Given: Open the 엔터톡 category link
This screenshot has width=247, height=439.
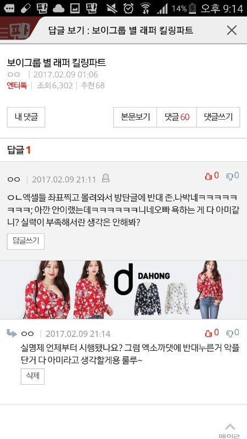Looking at the screenshot, I should (x=17, y=86).
